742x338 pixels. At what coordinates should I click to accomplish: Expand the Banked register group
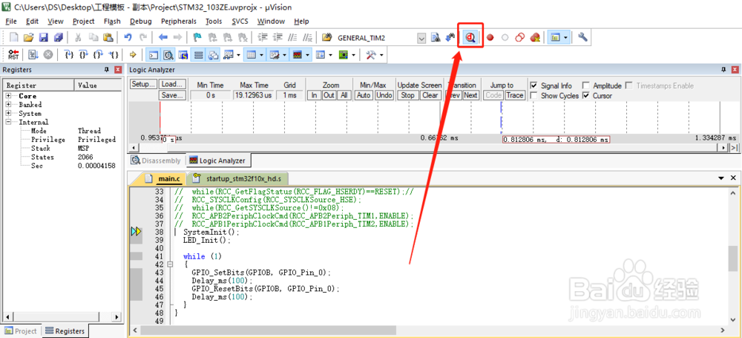tap(8, 104)
